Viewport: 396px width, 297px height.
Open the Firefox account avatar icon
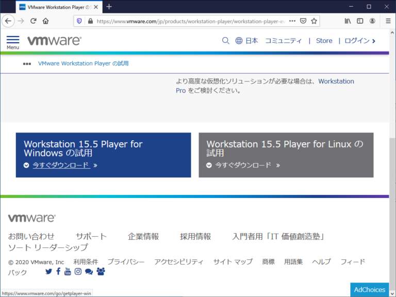point(372,21)
